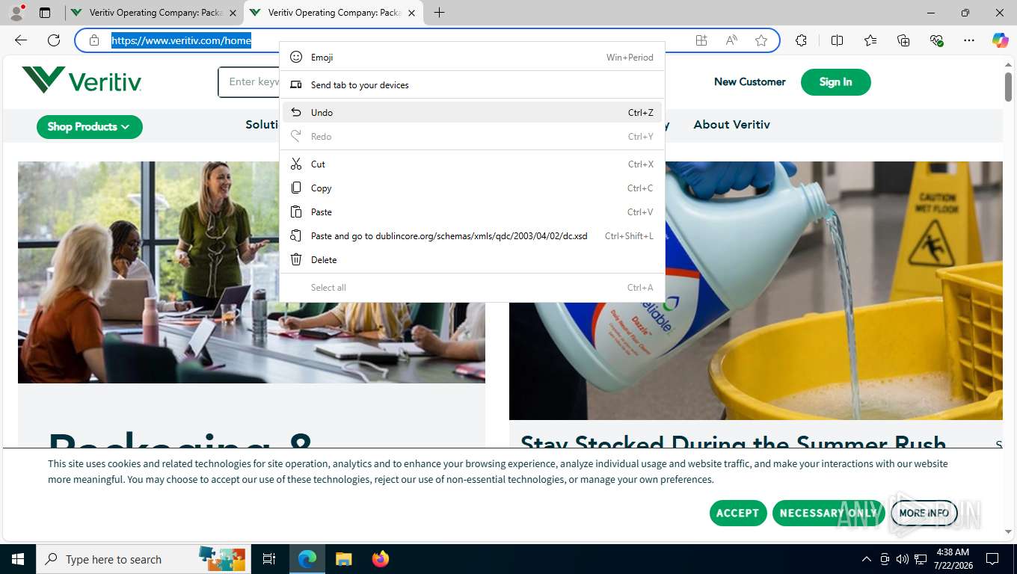Open the Browser essentials heart icon
1017x574 pixels.
click(x=936, y=40)
